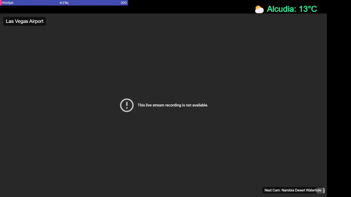Viewport: 351px width, 197px height.
Task: Click the Alcudia: 13°C temperature text
Action: [292, 9]
